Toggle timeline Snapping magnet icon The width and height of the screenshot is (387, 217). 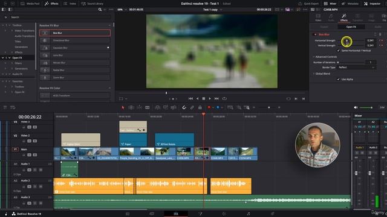pyautogui.click(x=184, y=107)
